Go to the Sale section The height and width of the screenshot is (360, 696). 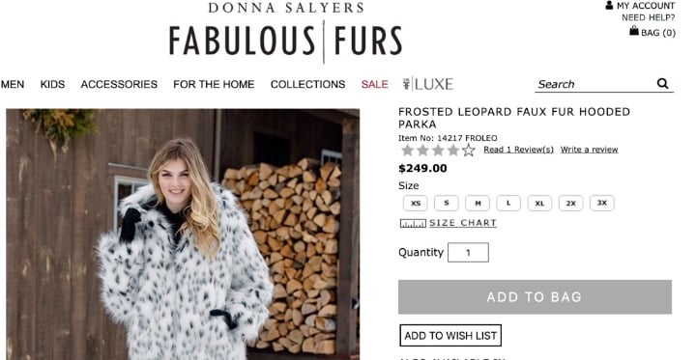[375, 84]
